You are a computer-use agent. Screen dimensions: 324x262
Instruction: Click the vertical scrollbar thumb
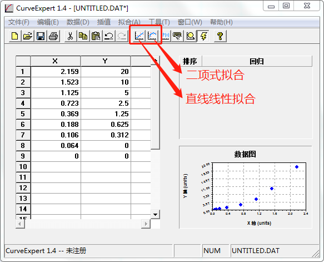pyautogui.click(x=155, y=107)
